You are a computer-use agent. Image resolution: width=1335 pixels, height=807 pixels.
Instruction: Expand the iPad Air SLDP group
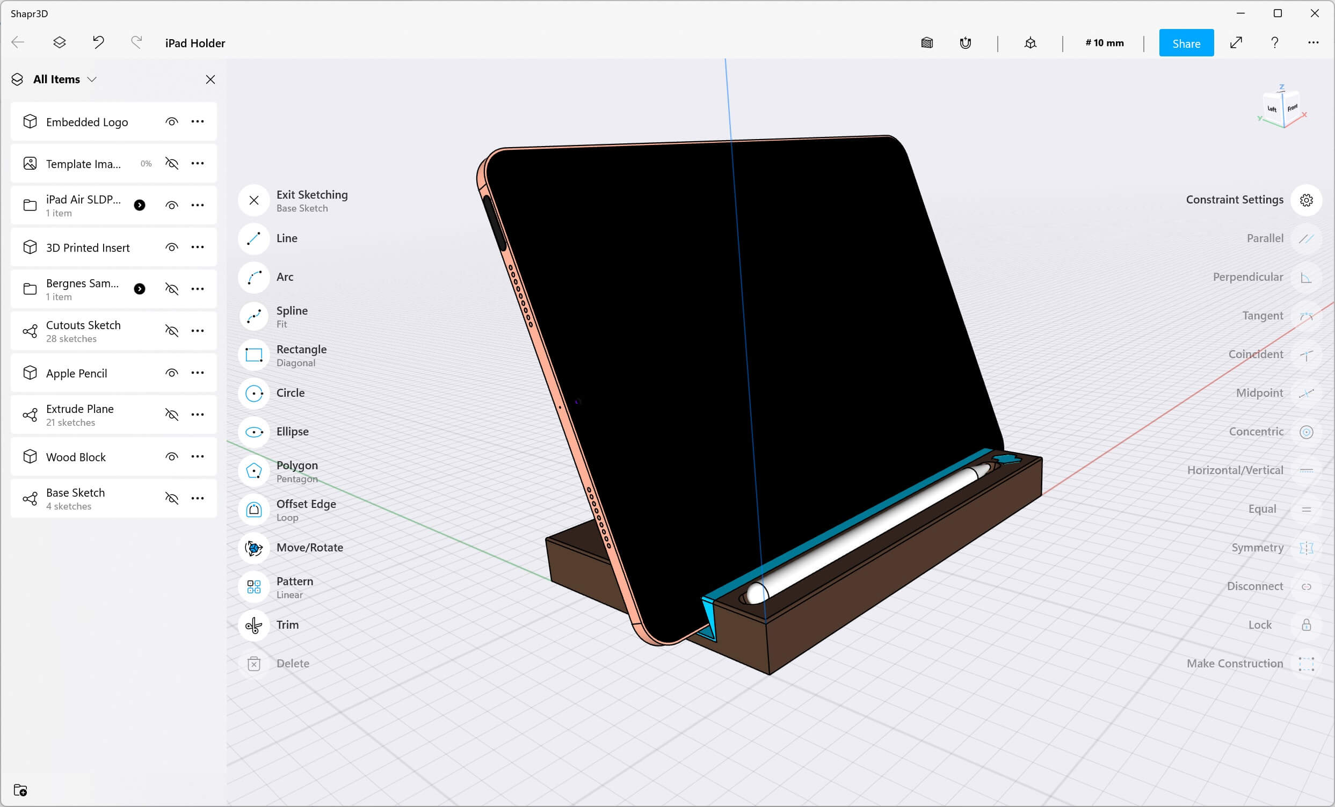click(139, 205)
